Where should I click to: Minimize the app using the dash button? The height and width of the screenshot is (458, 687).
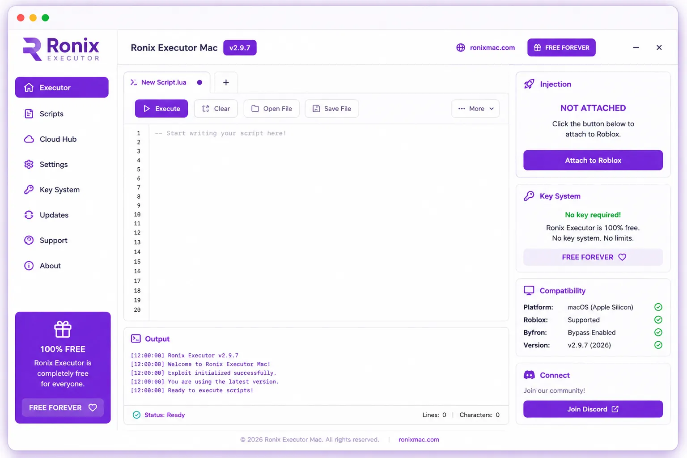(x=636, y=47)
